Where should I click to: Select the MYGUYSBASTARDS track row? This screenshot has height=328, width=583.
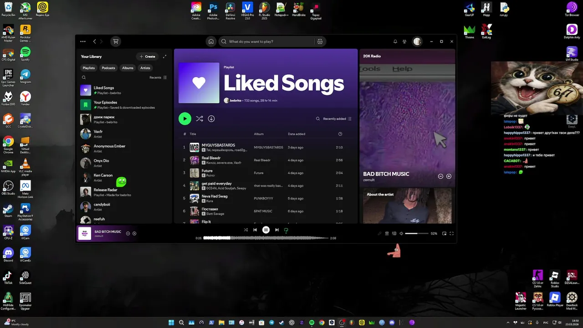266,148
